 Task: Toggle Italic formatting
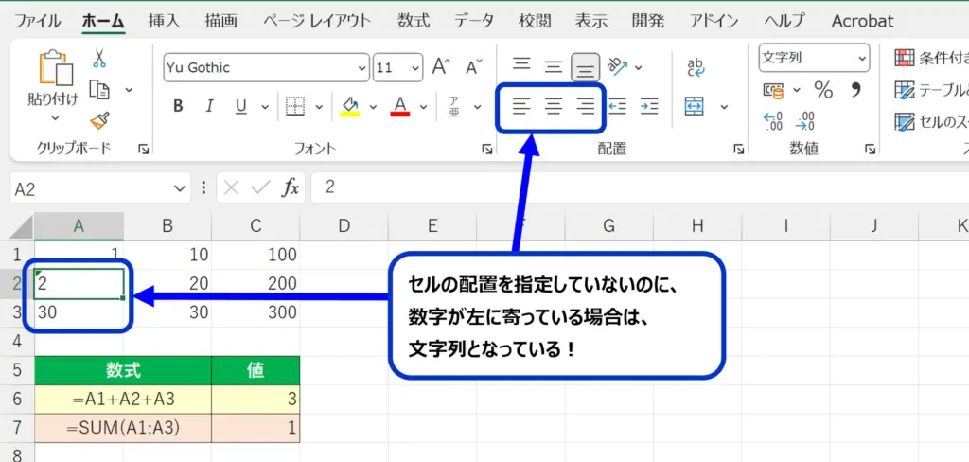(x=209, y=106)
